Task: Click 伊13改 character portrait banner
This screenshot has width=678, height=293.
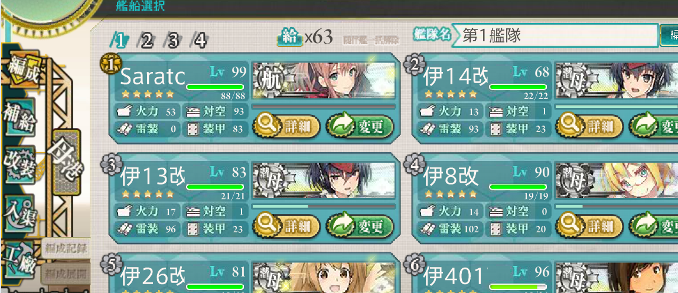Action: click(324, 180)
